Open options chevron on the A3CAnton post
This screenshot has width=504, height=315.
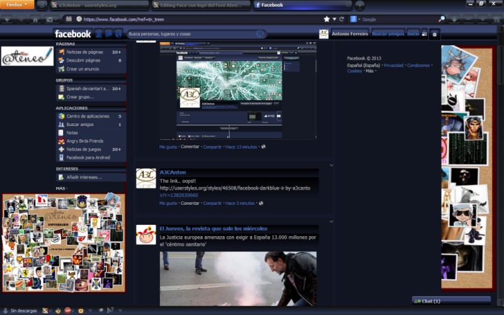click(x=331, y=165)
